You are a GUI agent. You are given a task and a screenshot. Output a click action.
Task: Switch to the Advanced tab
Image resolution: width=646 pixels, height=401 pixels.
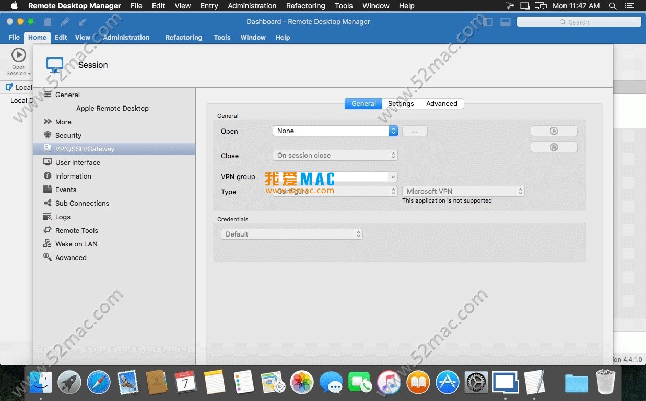tap(441, 103)
